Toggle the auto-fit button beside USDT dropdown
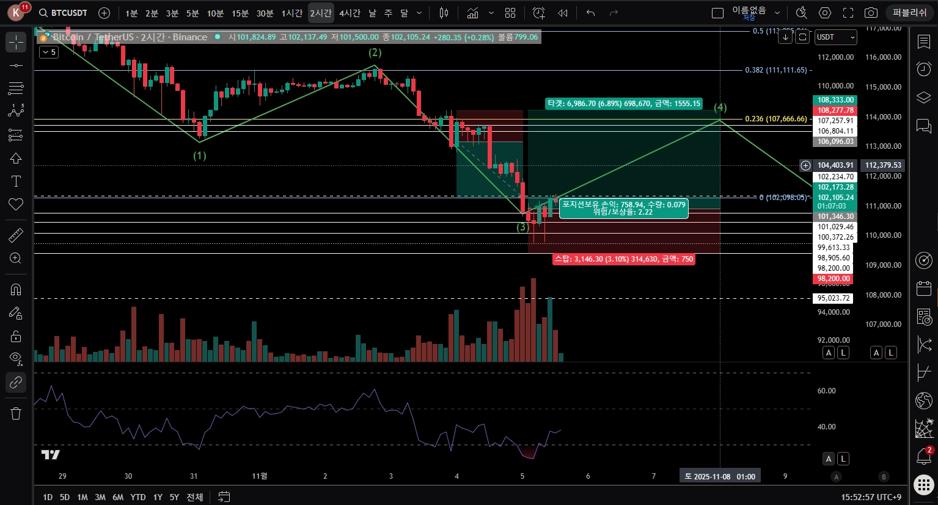938x505 pixels. tap(802, 37)
